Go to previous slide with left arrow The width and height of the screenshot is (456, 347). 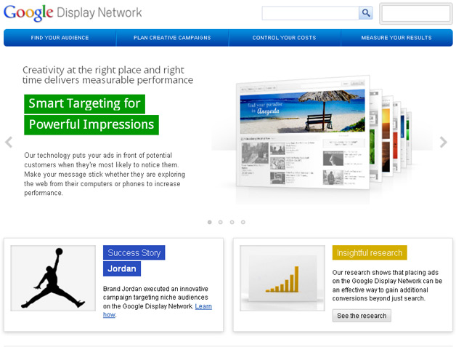coord(9,142)
